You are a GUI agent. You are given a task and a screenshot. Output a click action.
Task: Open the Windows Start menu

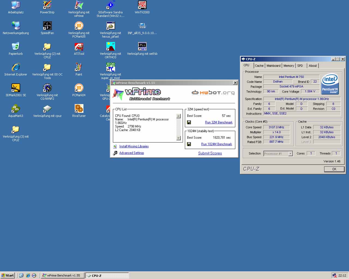(7, 275)
